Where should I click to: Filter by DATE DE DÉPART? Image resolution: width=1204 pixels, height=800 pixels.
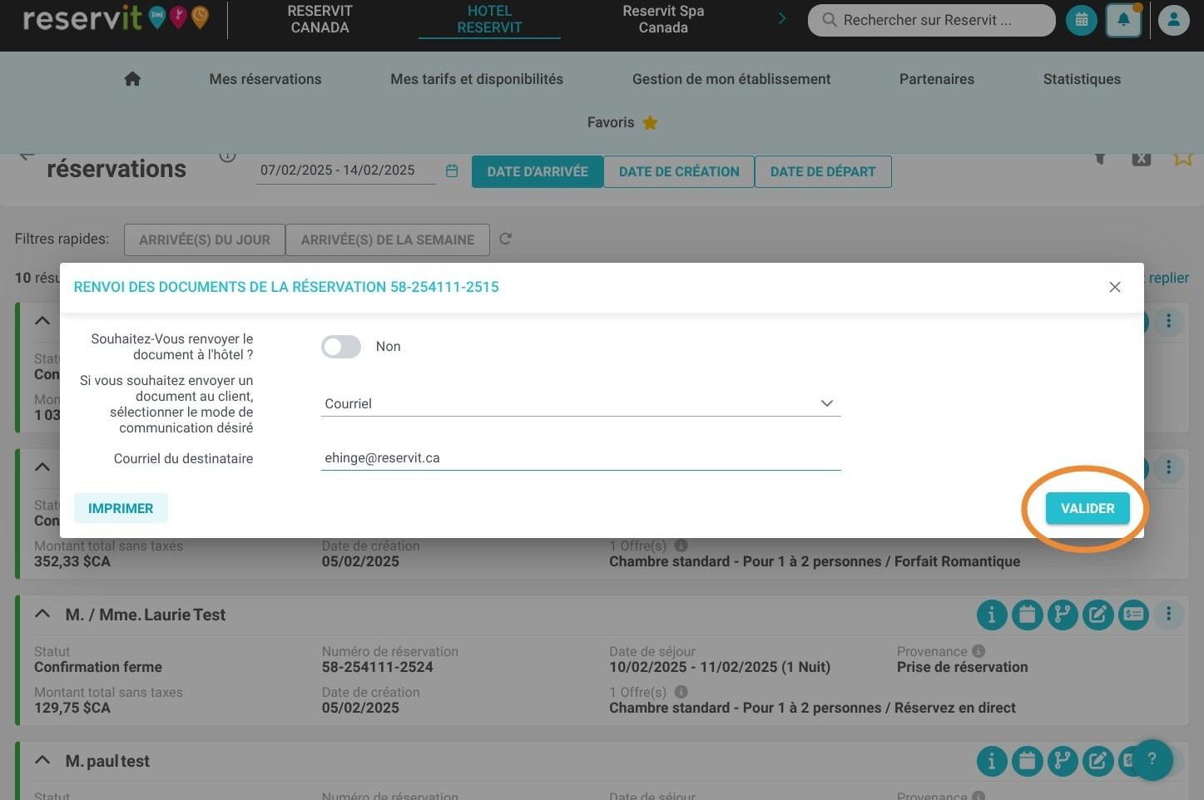[823, 171]
